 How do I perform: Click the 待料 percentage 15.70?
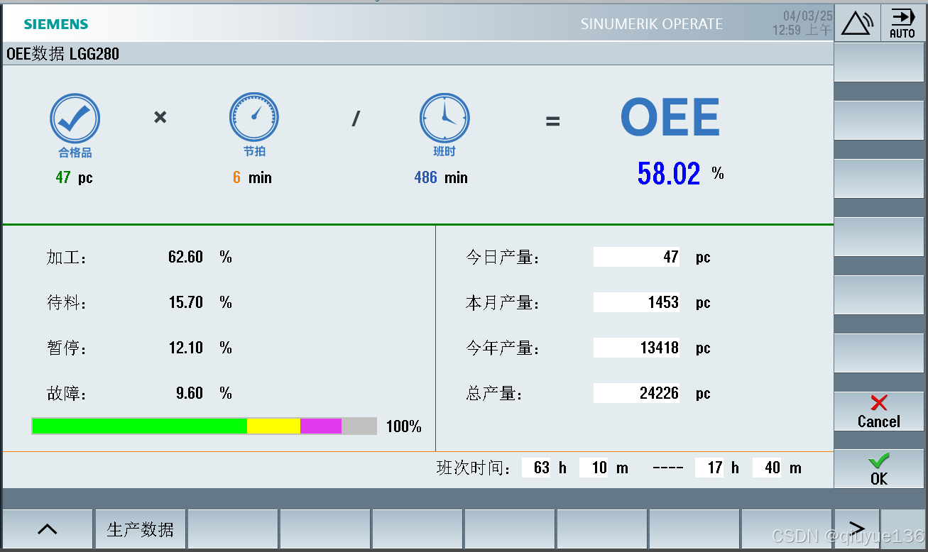coord(186,302)
